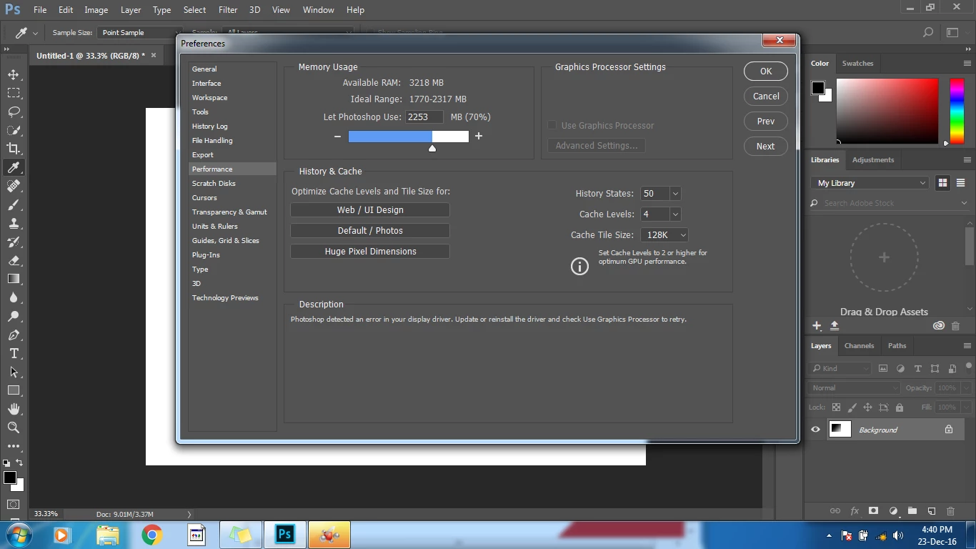Switch Libraries to list view
Screen dimensions: 976x549
tap(961, 183)
